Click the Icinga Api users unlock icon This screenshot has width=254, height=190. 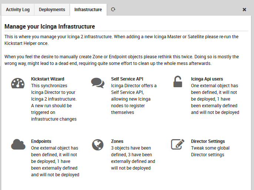point(178,82)
